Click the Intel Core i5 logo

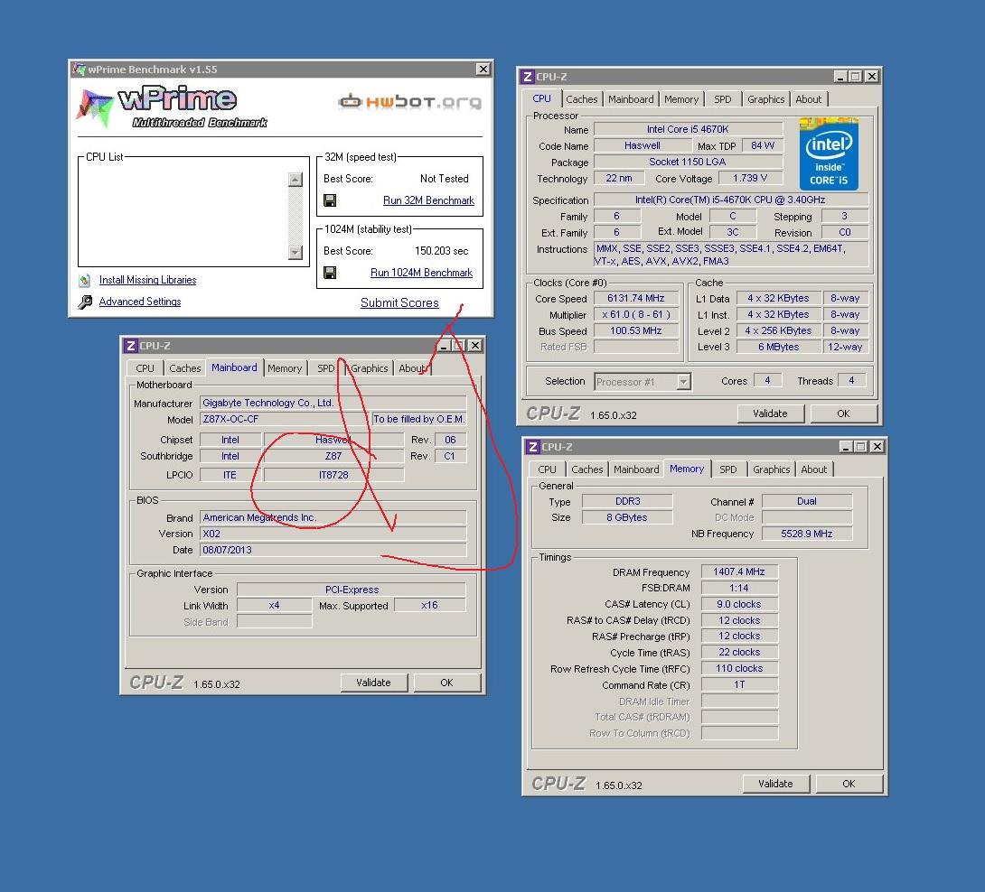coord(829,153)
